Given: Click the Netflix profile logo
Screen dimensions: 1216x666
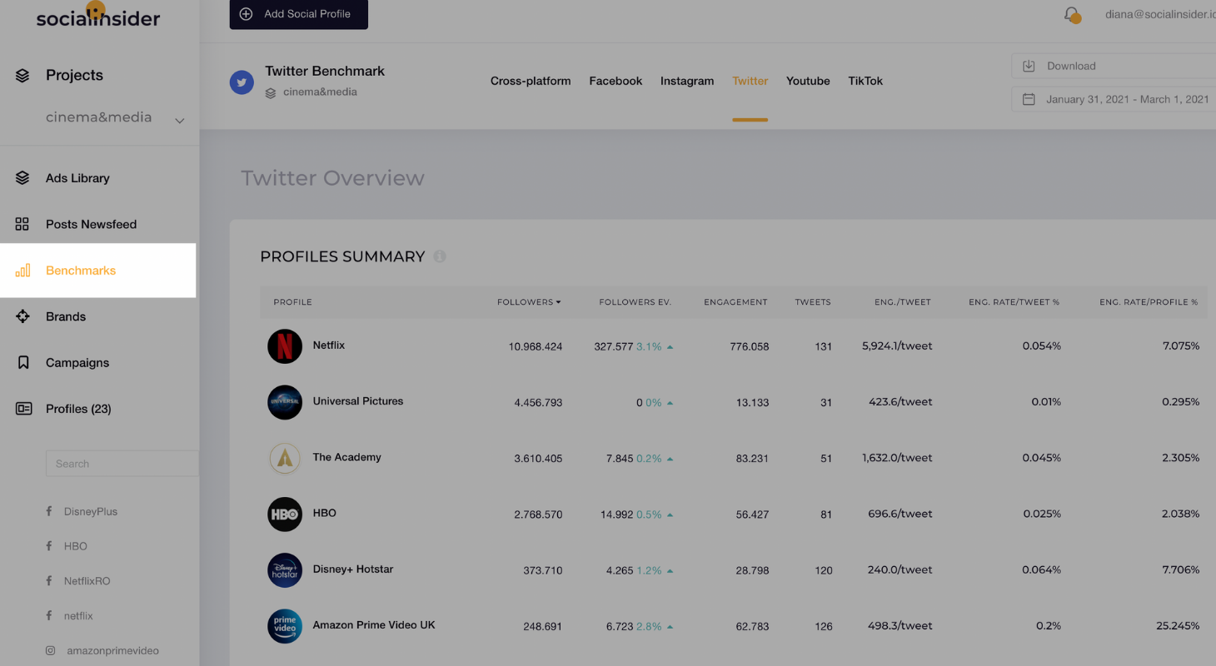Looking at the screenshot, I should click(285, 346).
